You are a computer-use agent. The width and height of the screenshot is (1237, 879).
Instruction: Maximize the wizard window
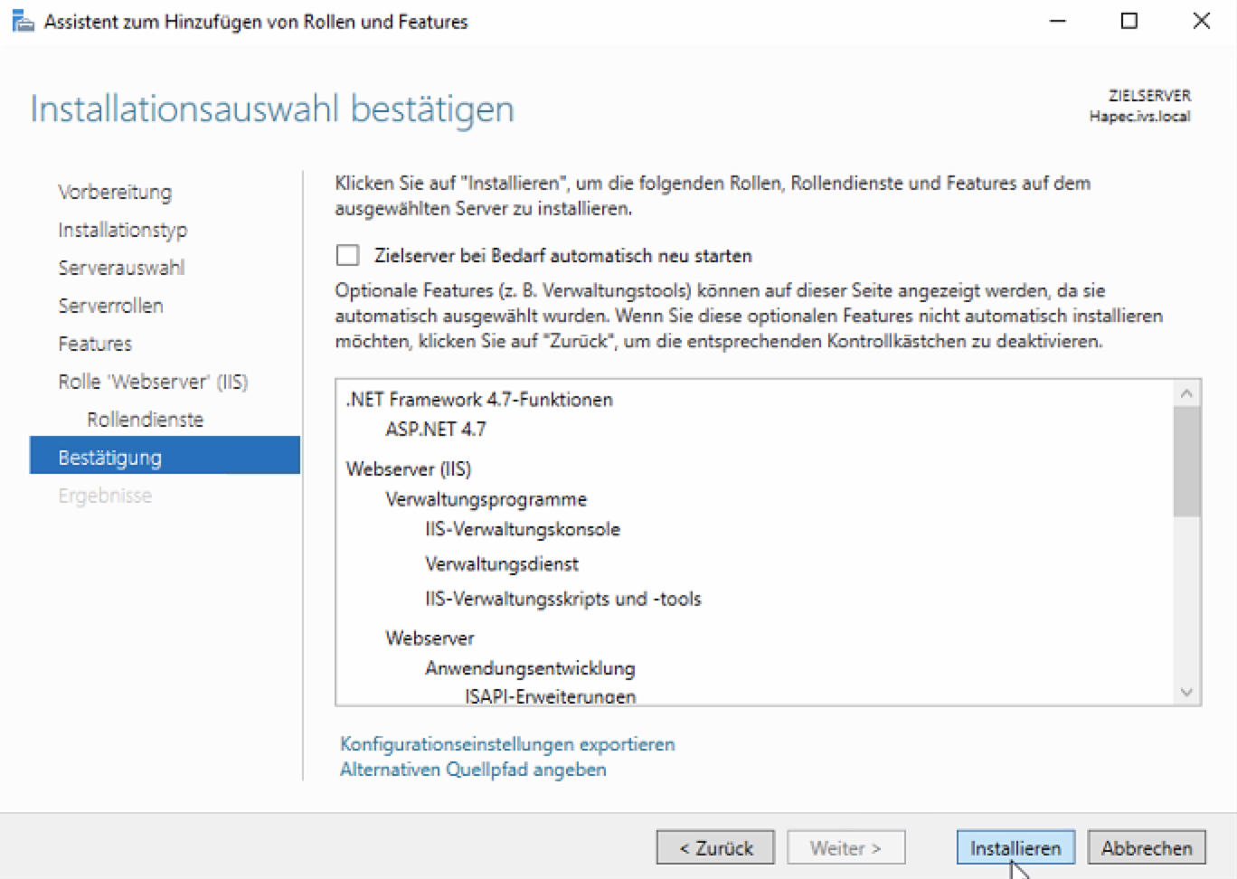point(1129,21)
